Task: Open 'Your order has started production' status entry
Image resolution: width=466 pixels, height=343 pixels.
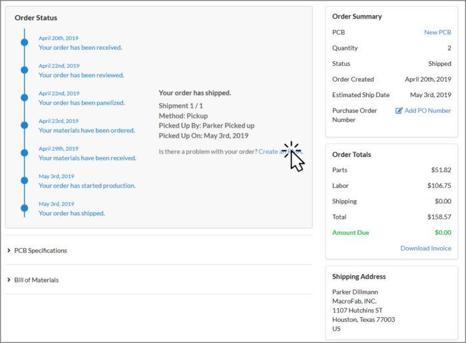Action: coord(87,185)
